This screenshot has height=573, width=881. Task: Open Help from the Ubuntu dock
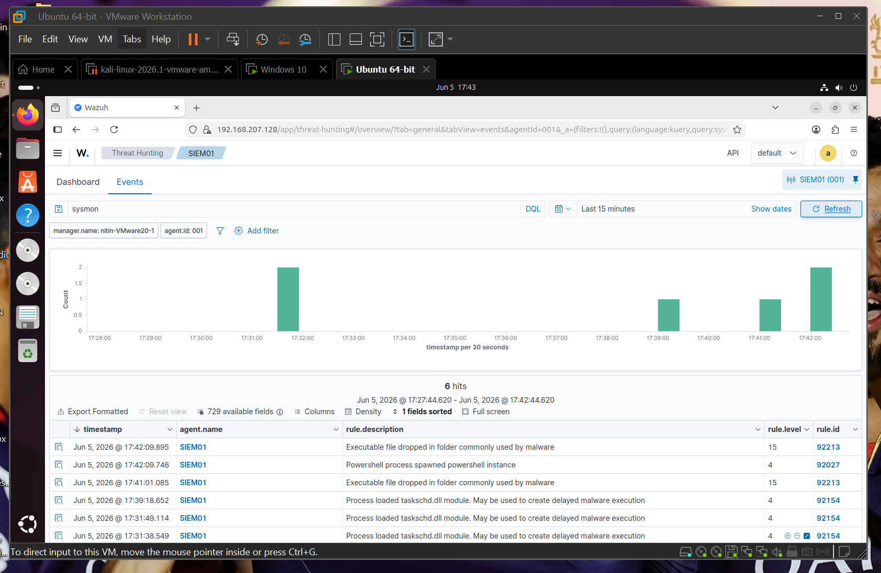pyautogui.click(x=28, y=215)
